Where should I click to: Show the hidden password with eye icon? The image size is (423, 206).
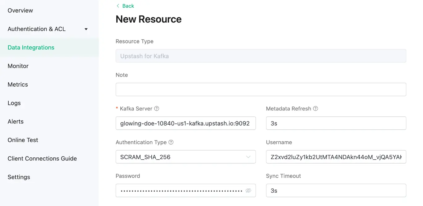point(248,191)
